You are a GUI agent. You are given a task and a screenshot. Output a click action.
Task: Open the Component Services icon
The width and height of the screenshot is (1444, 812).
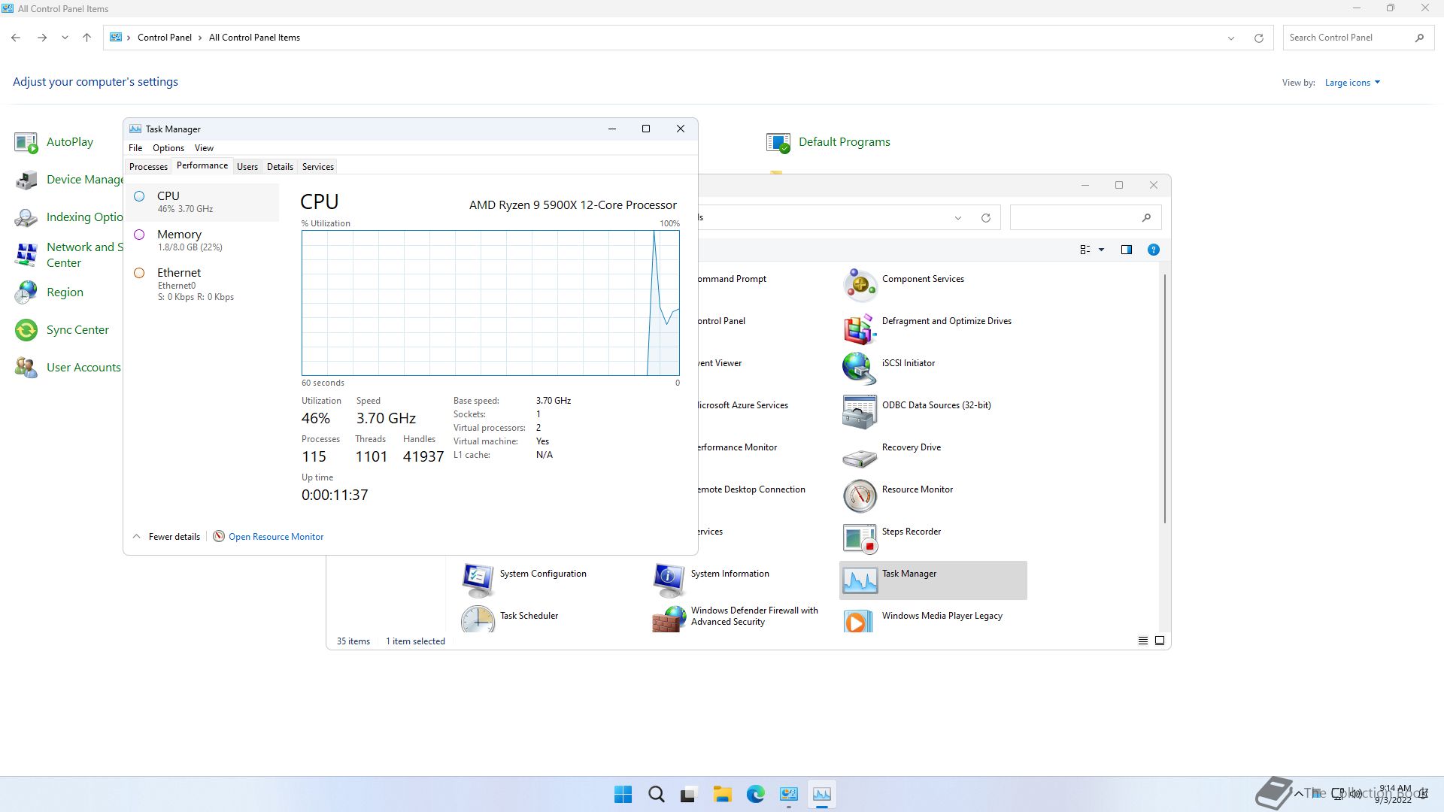(x=860, y=286)
